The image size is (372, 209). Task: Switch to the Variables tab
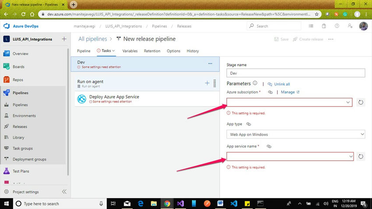(x=130, y=51)
